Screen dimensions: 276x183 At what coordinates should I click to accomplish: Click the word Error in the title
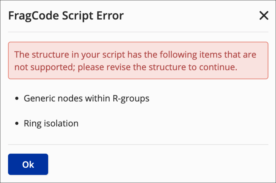(x=109, y=16)
